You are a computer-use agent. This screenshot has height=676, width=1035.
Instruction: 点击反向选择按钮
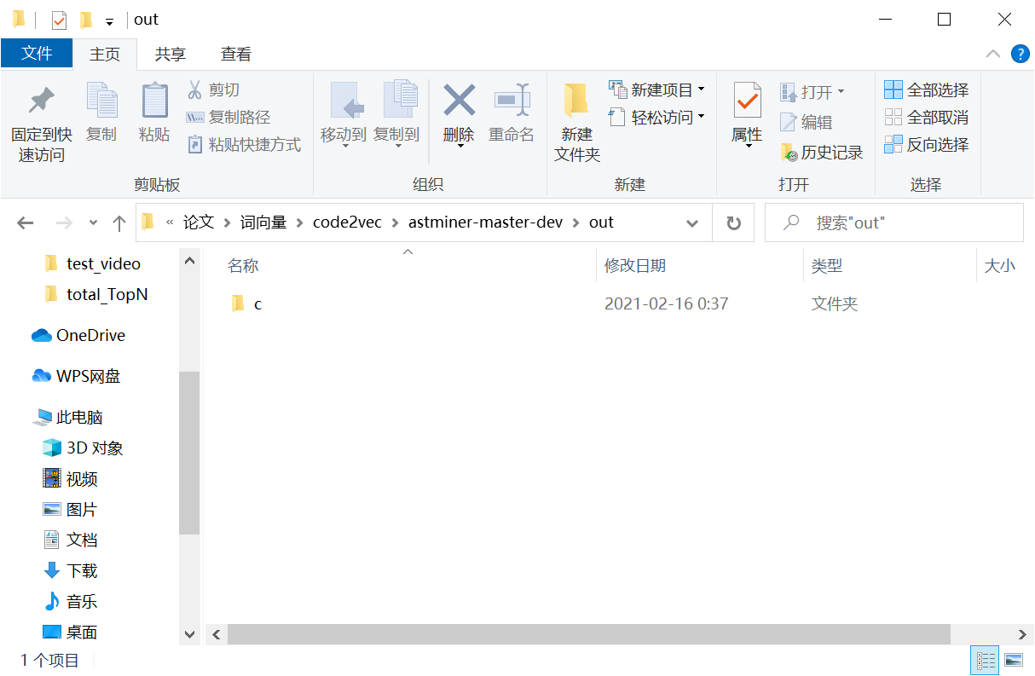click(926, 145)
